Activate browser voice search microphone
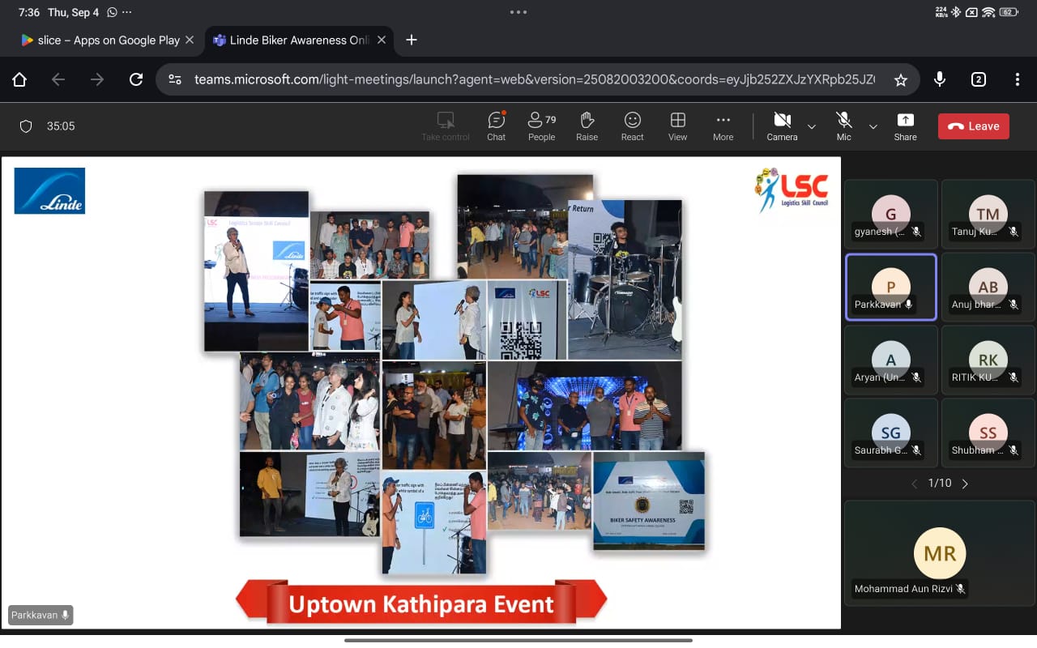Viewport: 1037px width, 648px height. [x=939, y=79]
